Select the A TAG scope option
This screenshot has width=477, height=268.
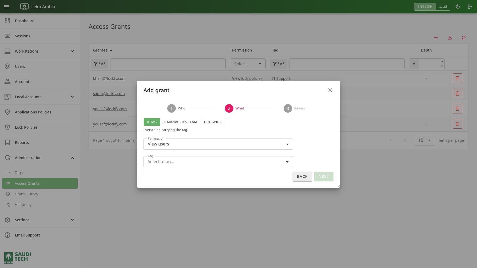click(x=152, y=122)
